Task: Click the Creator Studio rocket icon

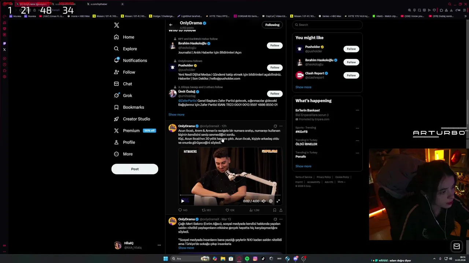Action: click(x=116, y=119)
